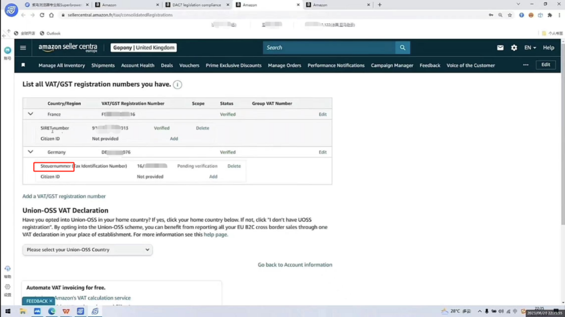Open Prime Exclusive Discounts

pos(233,65)
